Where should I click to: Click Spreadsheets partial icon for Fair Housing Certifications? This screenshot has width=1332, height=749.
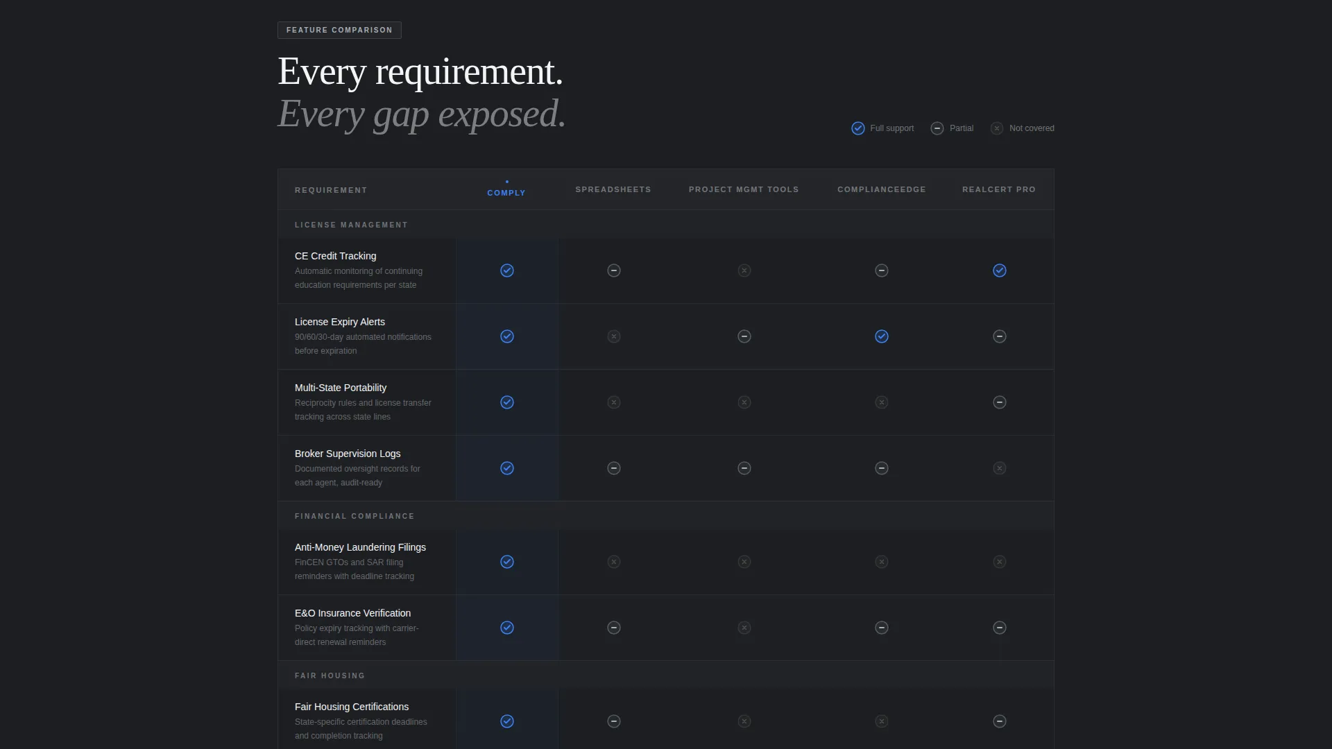click(x=614, y=721)
